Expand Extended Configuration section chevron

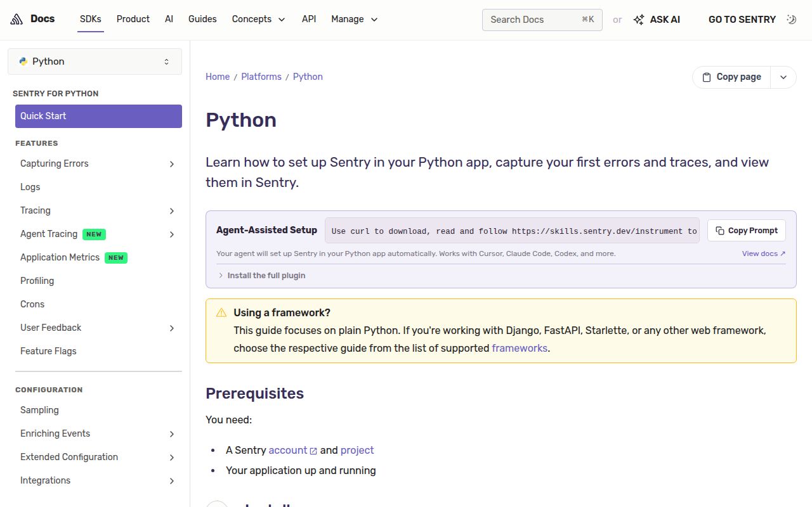(x=172, y=458)
